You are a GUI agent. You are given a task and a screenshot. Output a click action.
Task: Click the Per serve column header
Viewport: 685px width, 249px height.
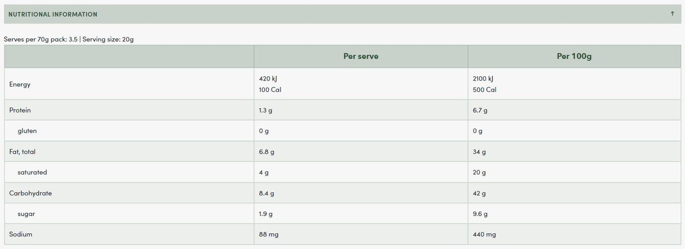pos(361,56)
